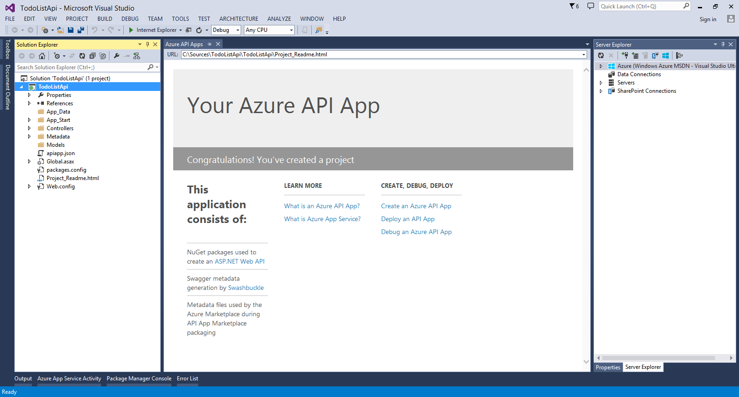The width and height of the screenshot is (739, 397).
Task: Open the Internet Explorer browser selection dropdown arrow
Action: pos(181,30)
